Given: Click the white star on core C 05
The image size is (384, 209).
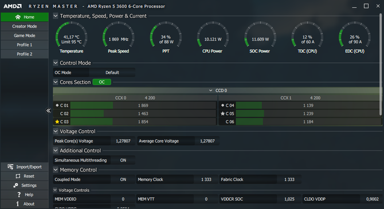Looking at the screenshot, I should click(x=222, y=113).
